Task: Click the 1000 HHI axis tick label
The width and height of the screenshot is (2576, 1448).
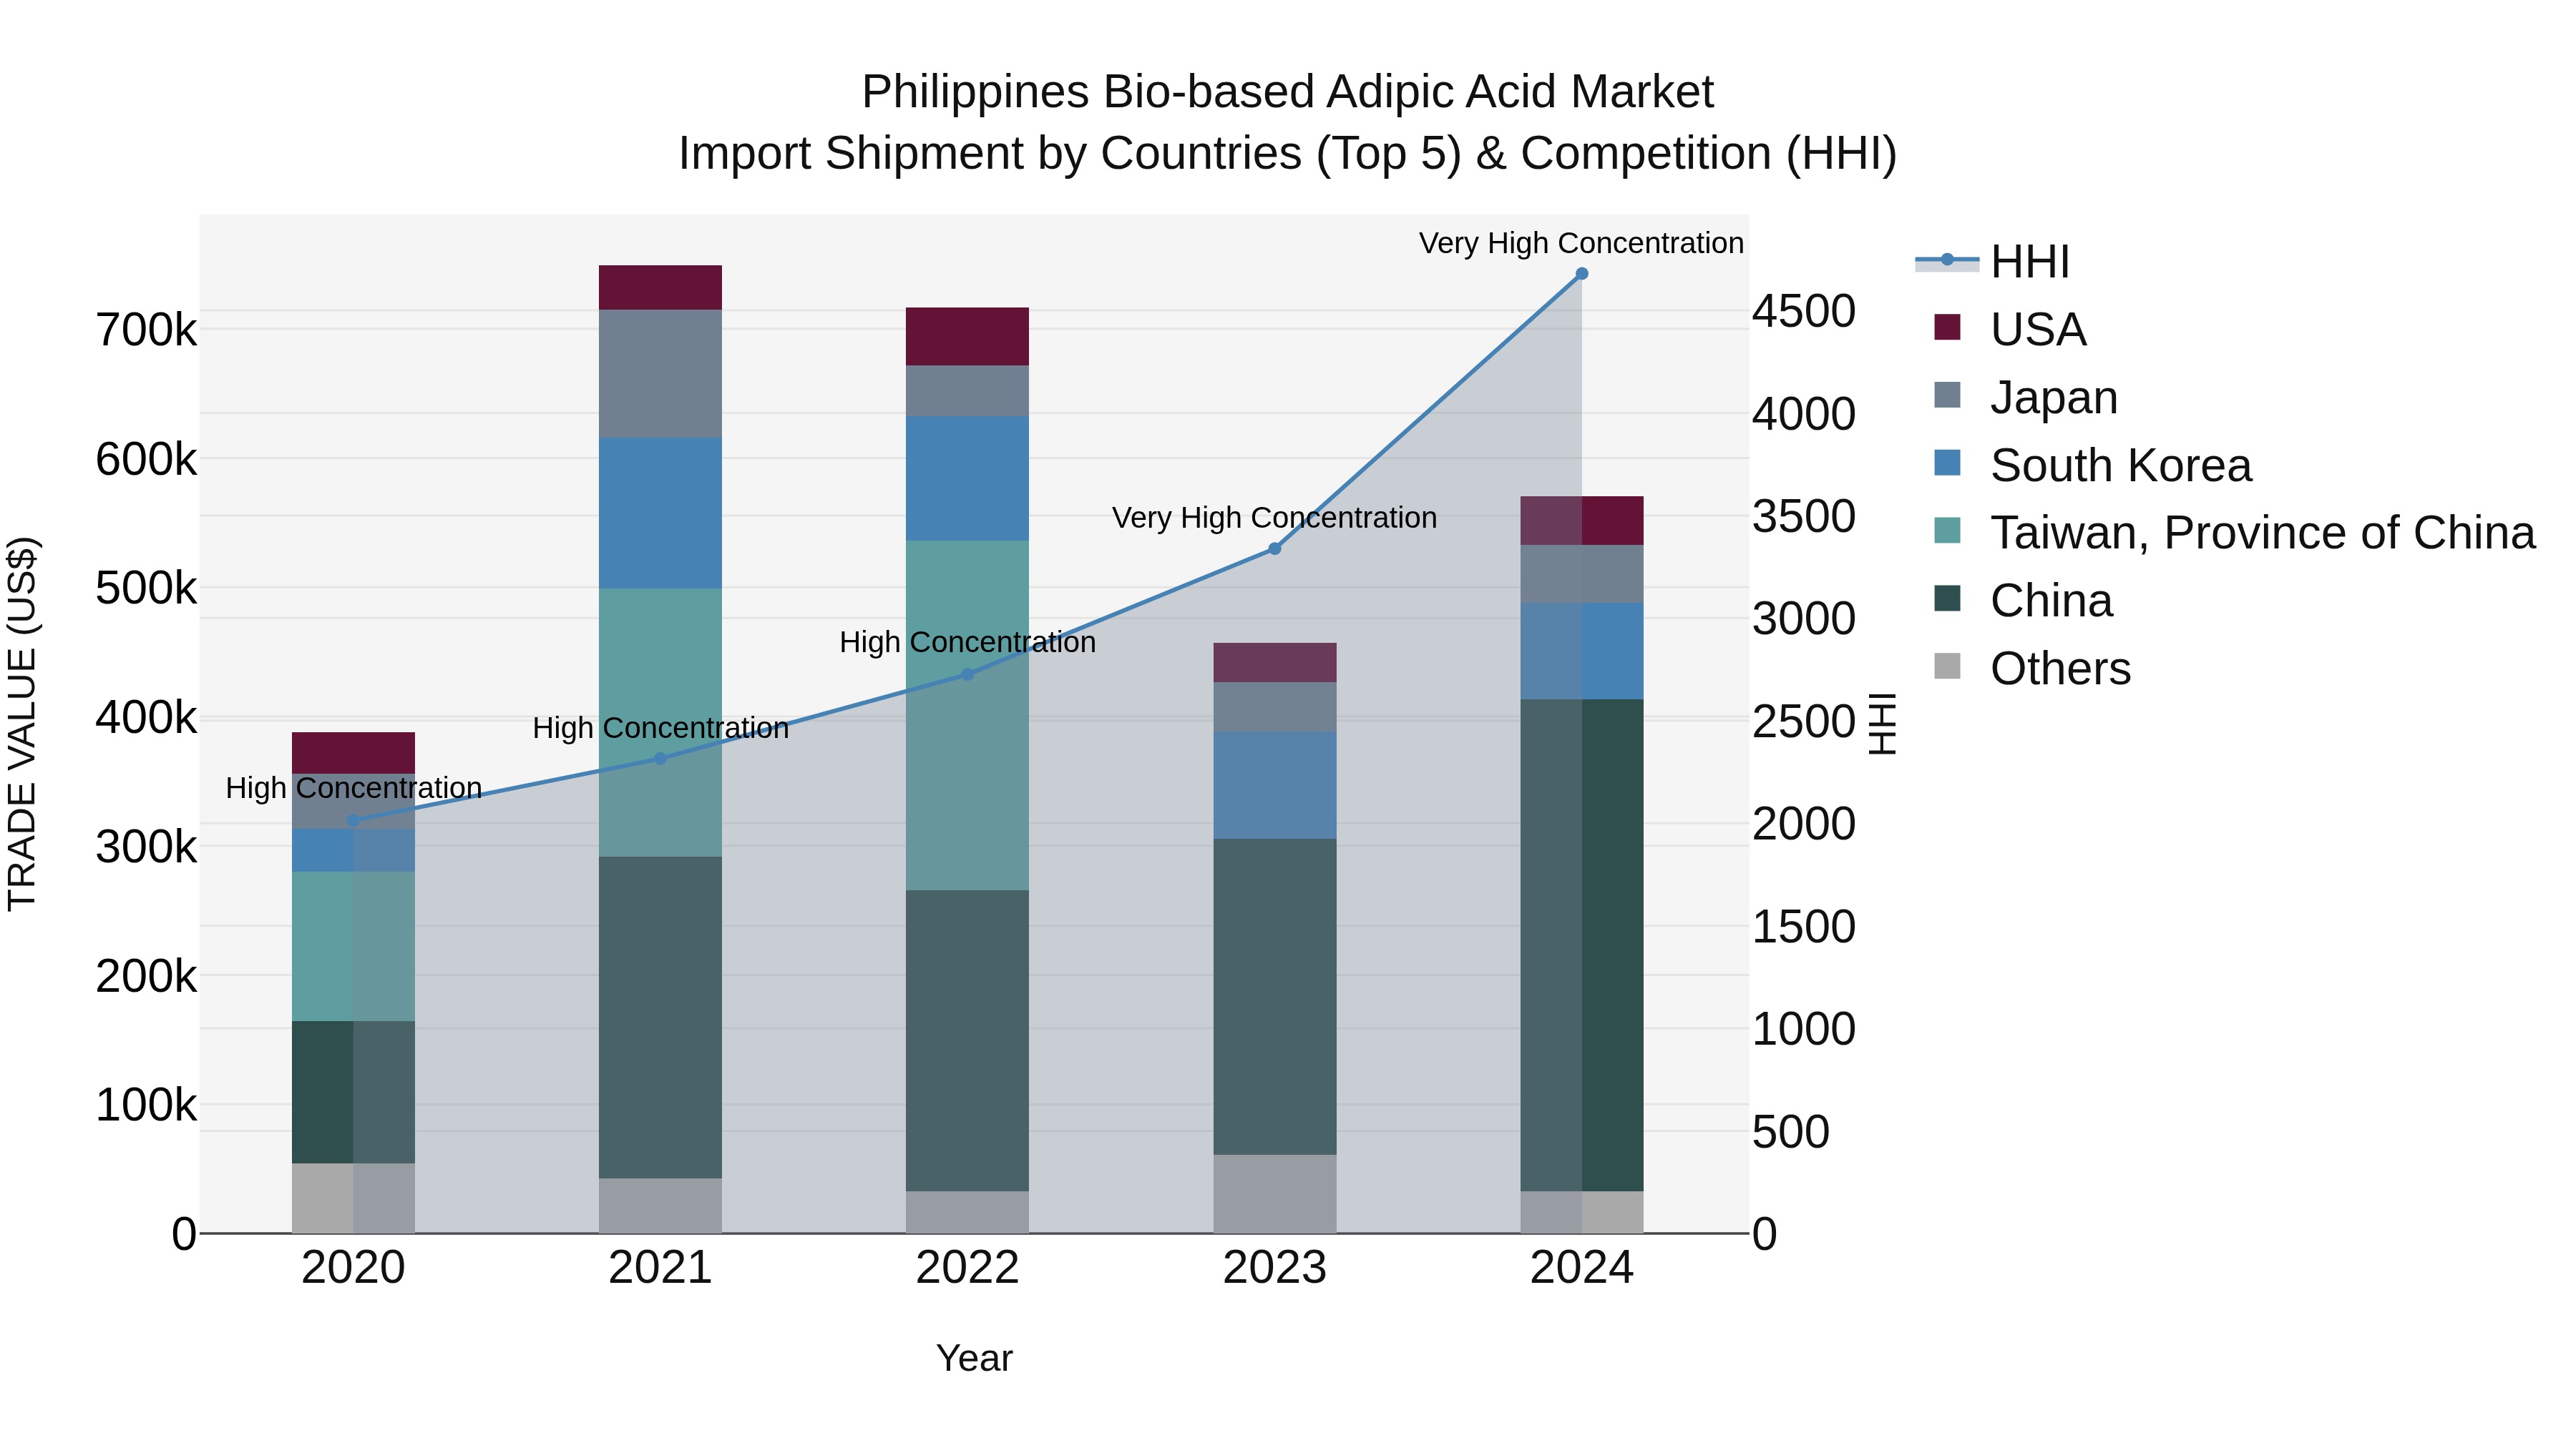Action: tap(1804, 1029)
